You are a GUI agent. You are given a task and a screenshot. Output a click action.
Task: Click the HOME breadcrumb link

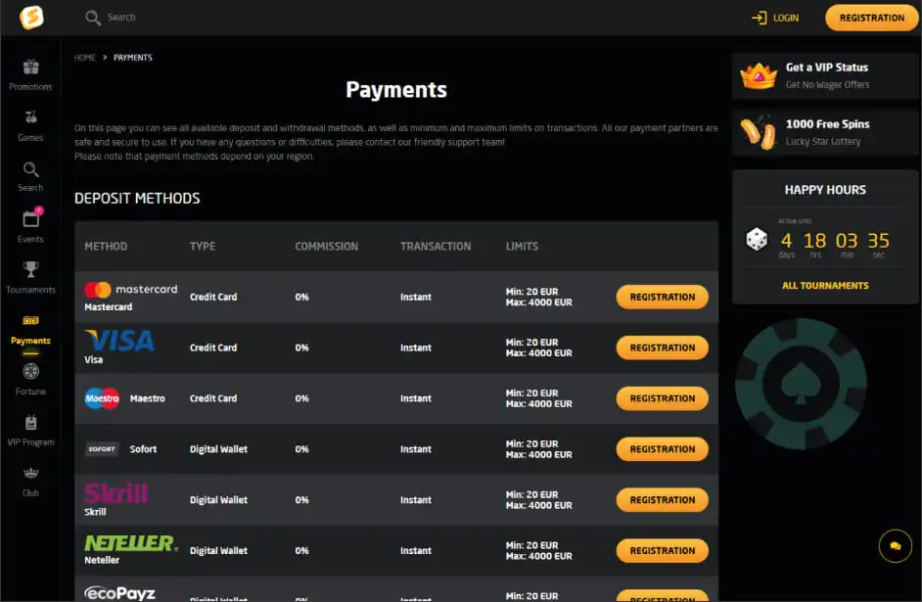point(85,58)
